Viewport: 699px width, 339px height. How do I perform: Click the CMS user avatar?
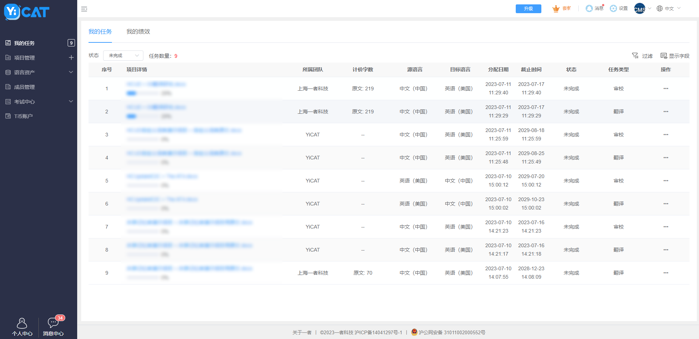639,8
